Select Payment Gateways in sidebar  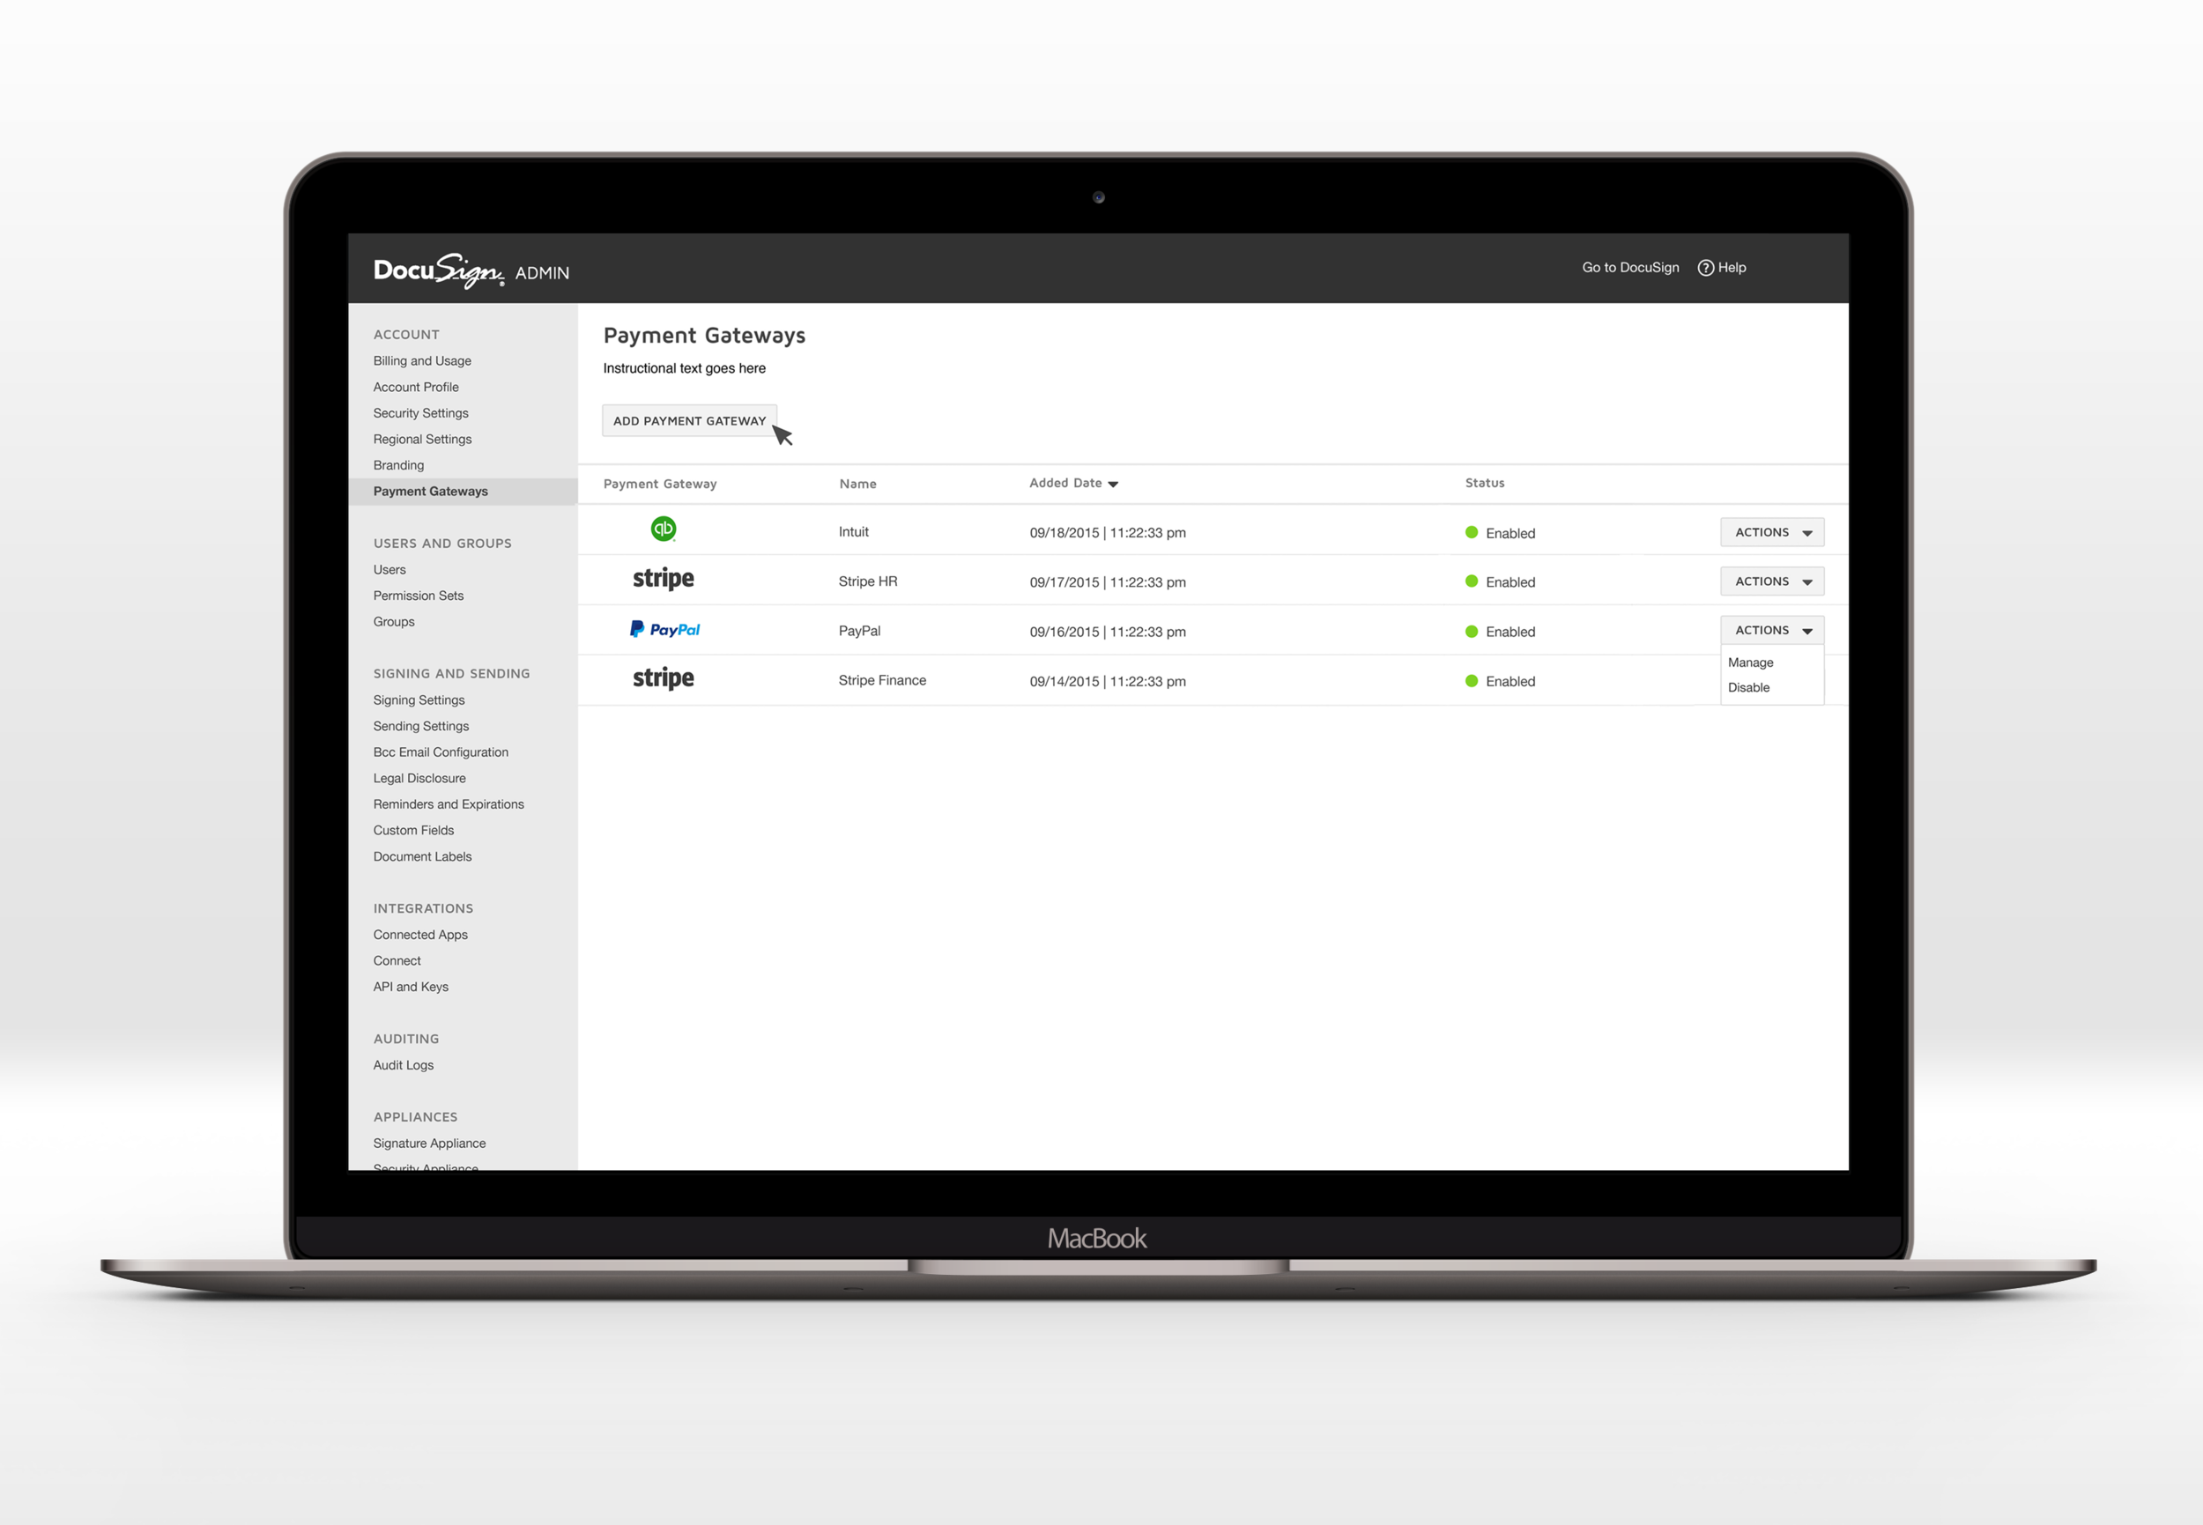463,491
